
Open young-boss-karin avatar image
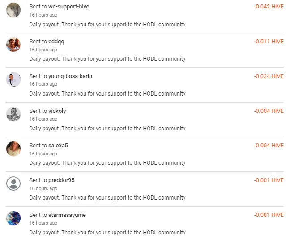pyautogui.click(x=13, y=79)
